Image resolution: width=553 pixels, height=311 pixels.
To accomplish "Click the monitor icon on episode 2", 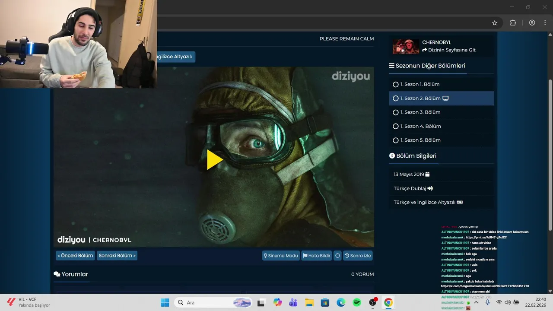I will pos(445,98).
